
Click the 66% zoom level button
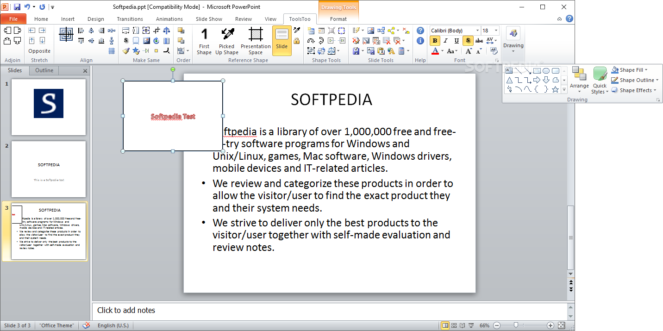484,325
